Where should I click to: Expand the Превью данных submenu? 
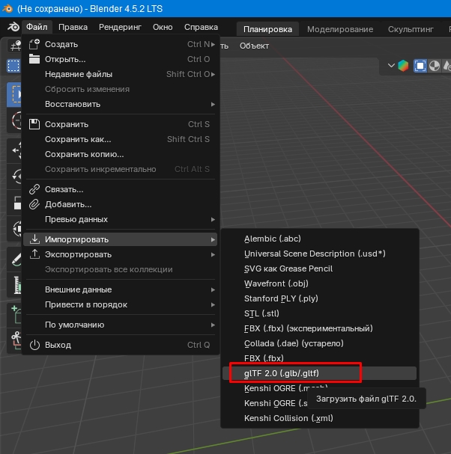121,219
